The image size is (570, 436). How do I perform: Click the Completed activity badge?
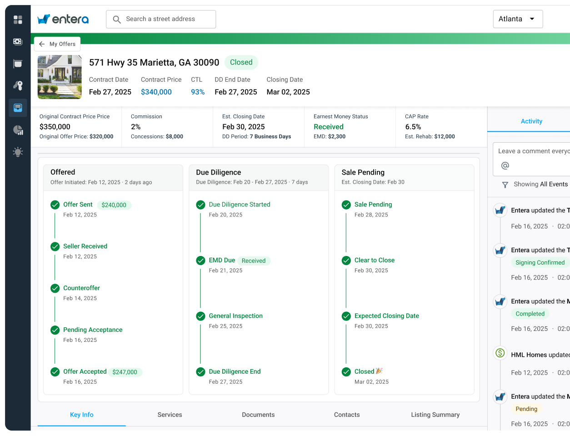(530, 314)
